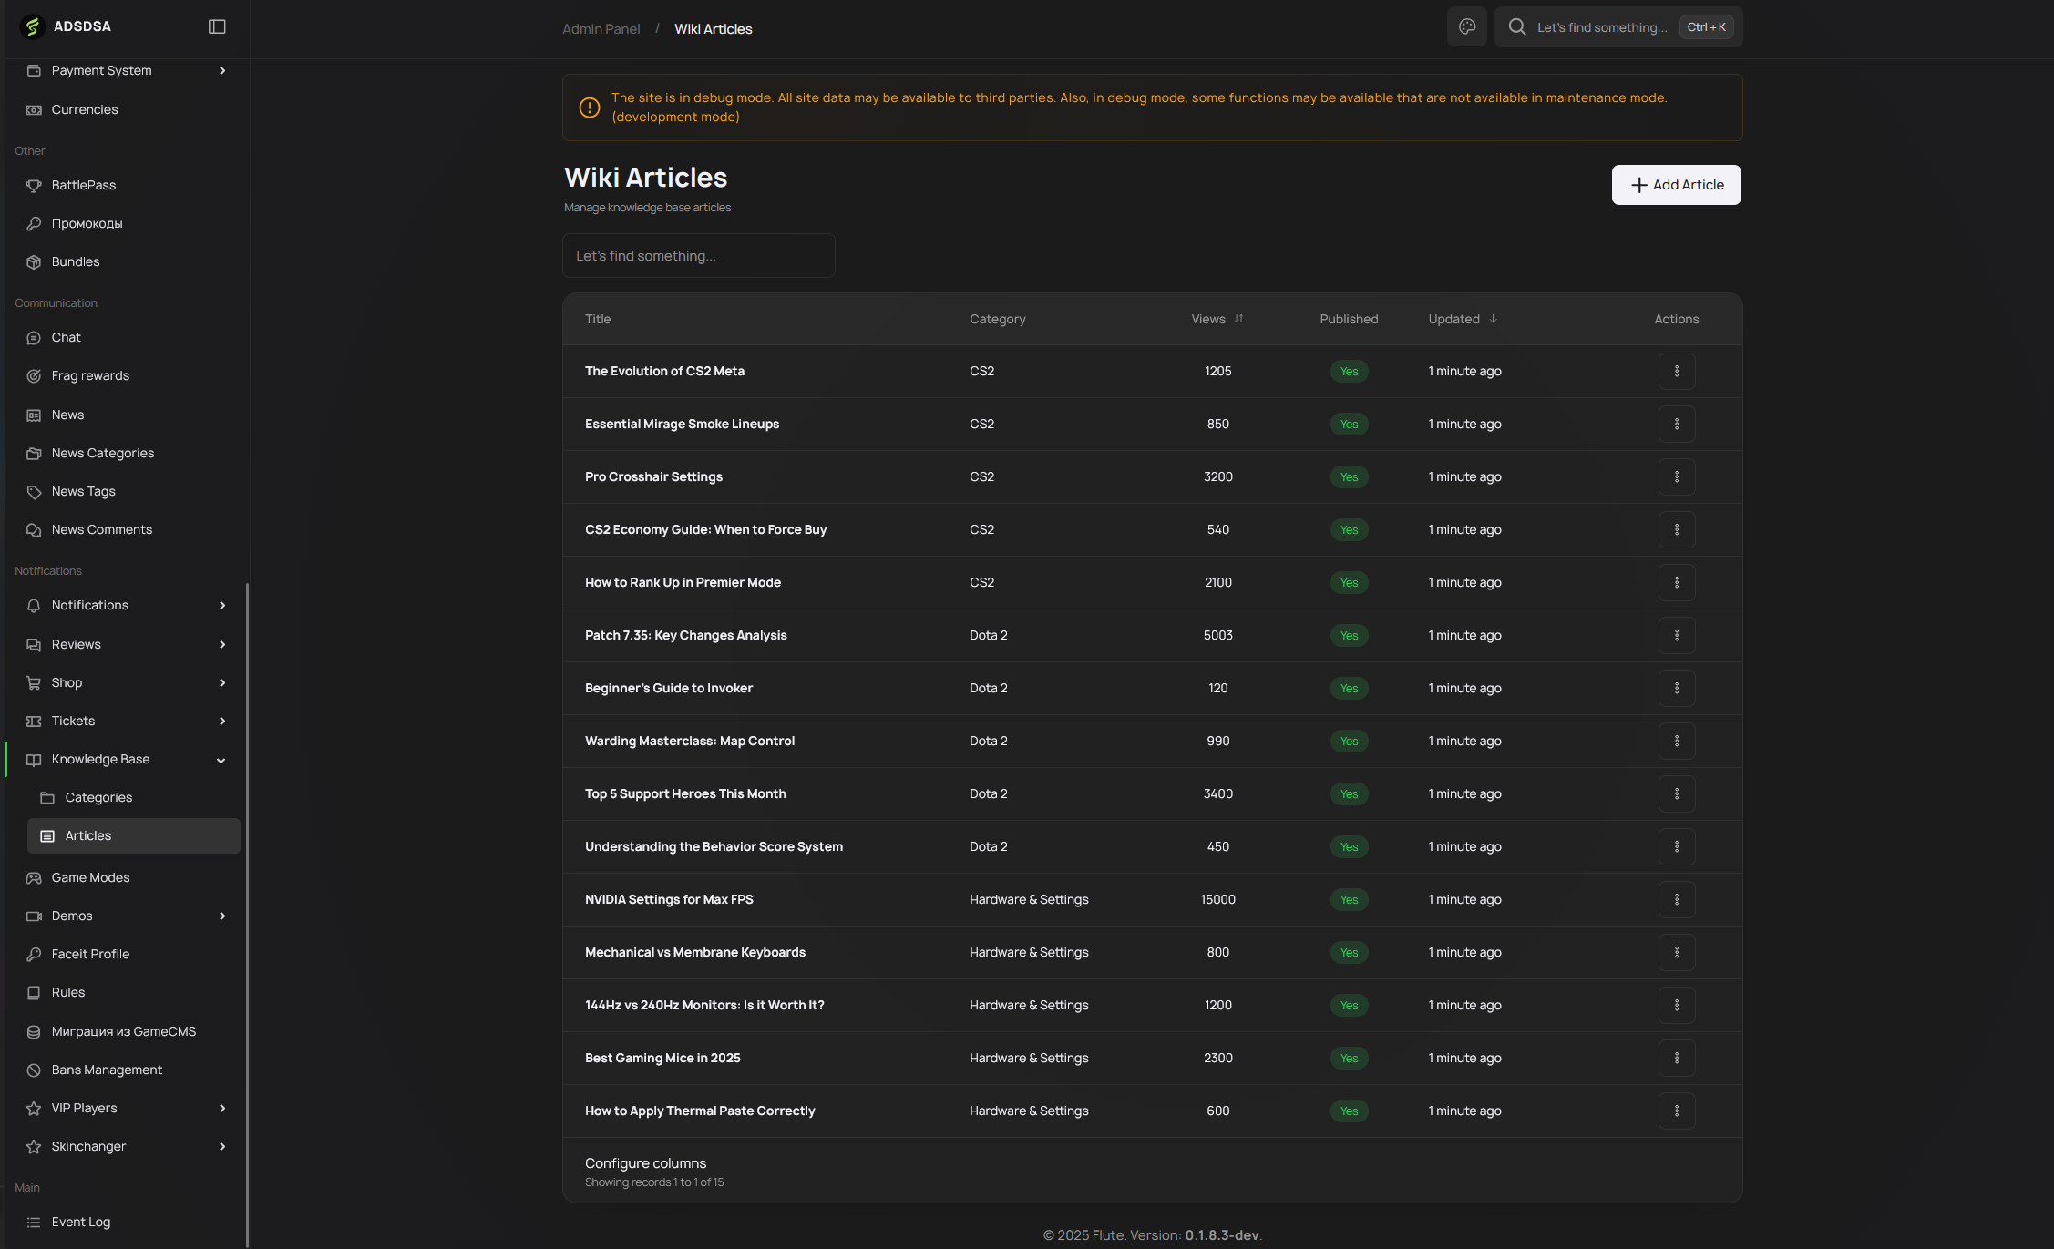Open actions menu for NVIDIA Settings article
The width and height of the screenshot is (2054, 1249).
point(1676,899)
